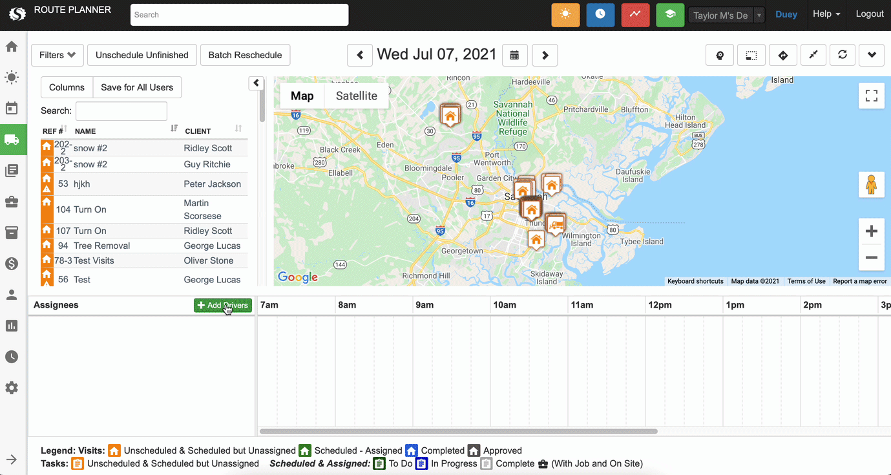The width and height of the screenshot is (891, 475).
Task: Expand the Help menu
Action: click(x=826, y=14)
